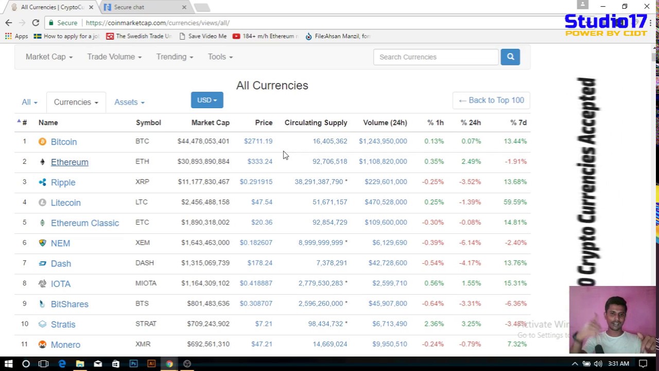Open Cortana search circle in taskbar
659x371 pixels.
tap(26, 364)
